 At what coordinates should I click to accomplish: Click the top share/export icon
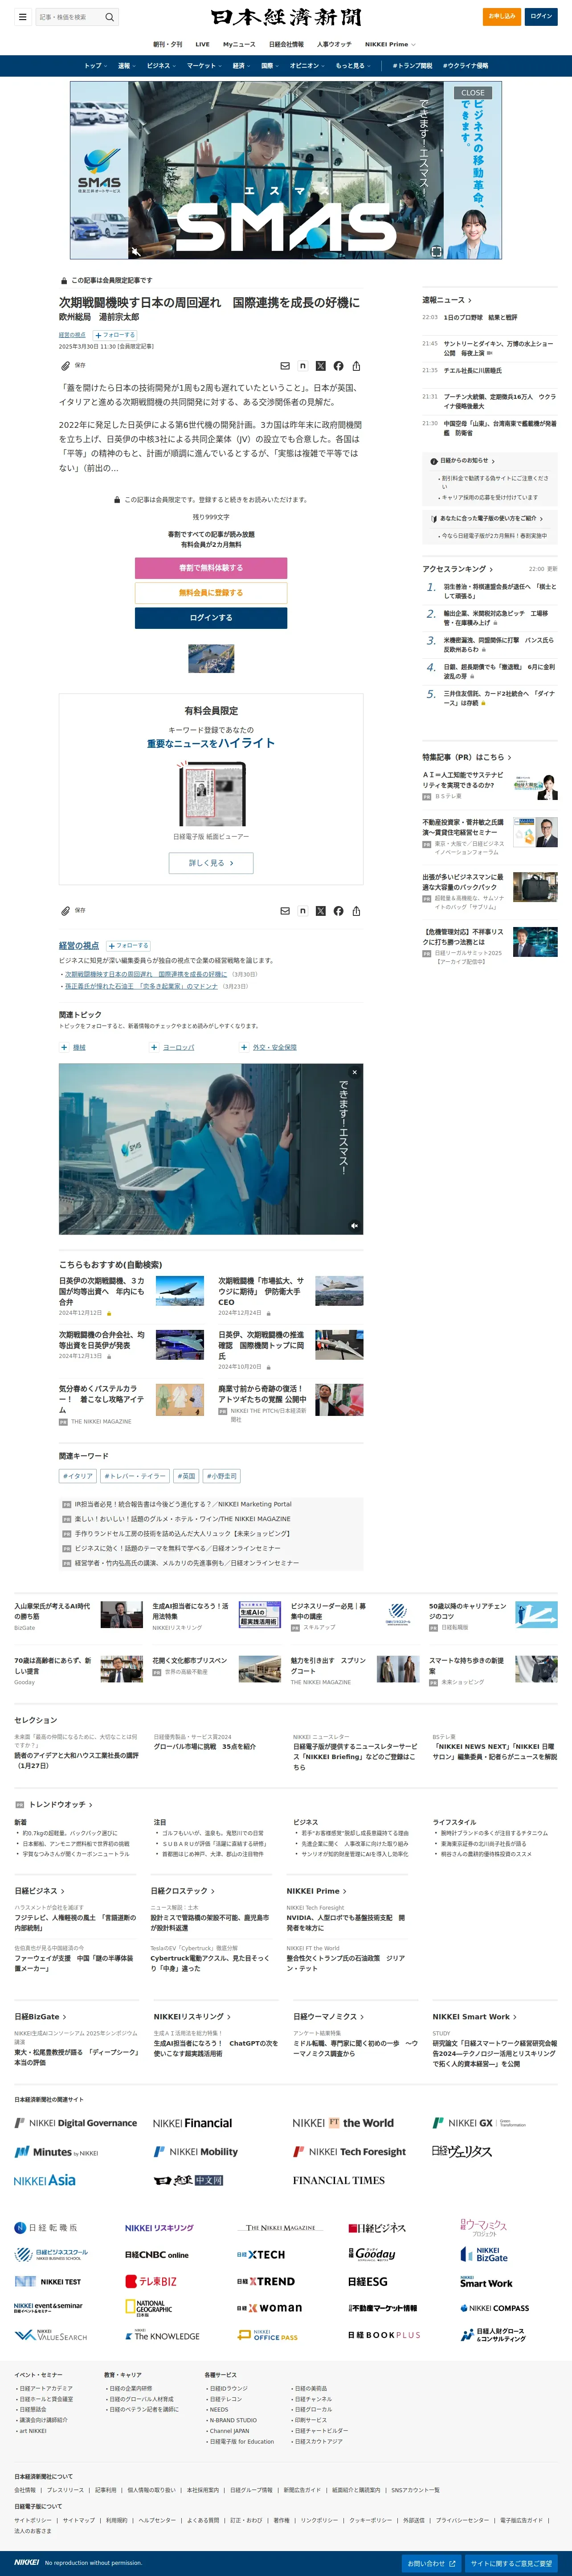356,366
